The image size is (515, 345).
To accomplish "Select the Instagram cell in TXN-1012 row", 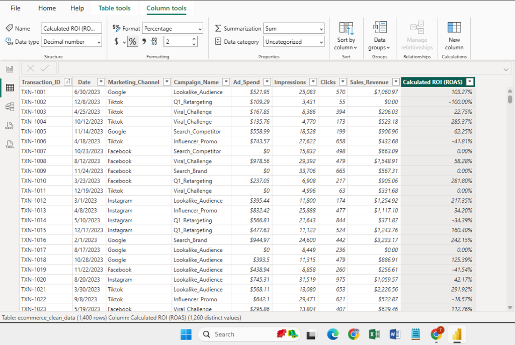I will (x=139, y=201).
